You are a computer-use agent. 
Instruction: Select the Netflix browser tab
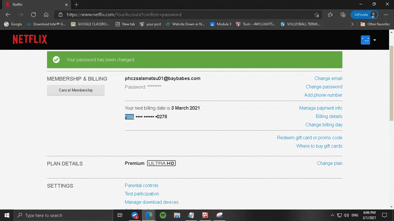(x=36, y=5)
